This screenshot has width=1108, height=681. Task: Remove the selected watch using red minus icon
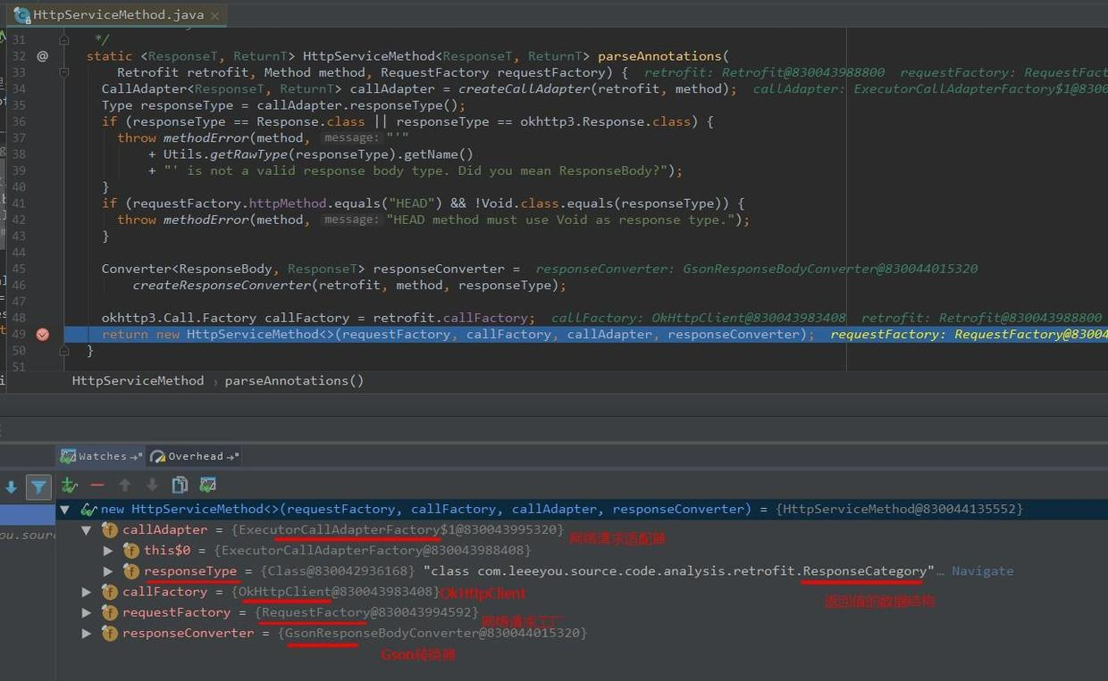click(97, 485)
